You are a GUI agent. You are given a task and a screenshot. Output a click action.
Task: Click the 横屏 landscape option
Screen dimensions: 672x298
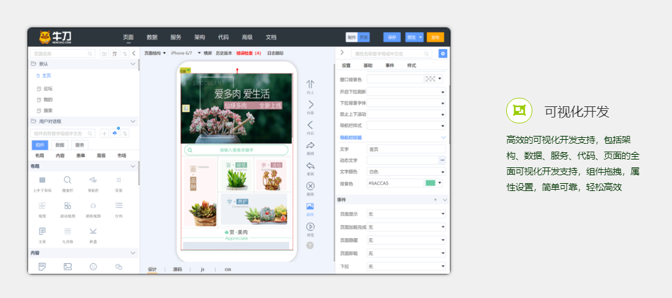tap(207, 53)
